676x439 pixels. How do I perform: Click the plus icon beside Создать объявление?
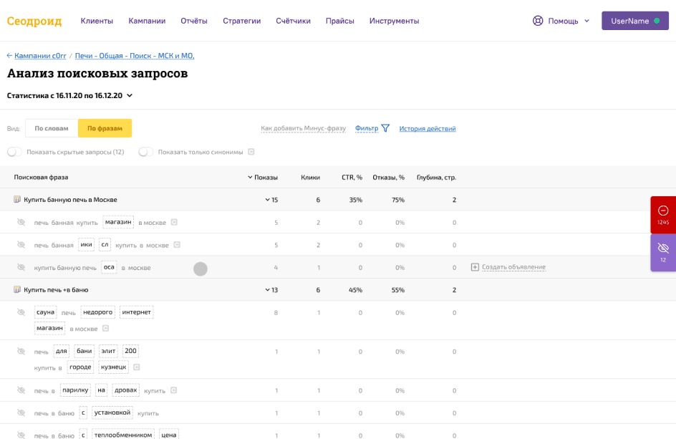474,267
